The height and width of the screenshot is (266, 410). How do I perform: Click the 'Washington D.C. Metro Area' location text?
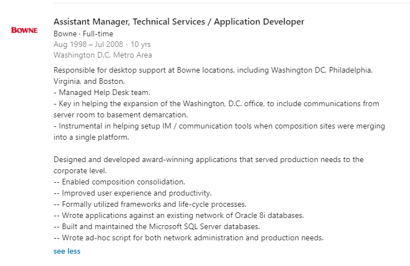[102, 55]
